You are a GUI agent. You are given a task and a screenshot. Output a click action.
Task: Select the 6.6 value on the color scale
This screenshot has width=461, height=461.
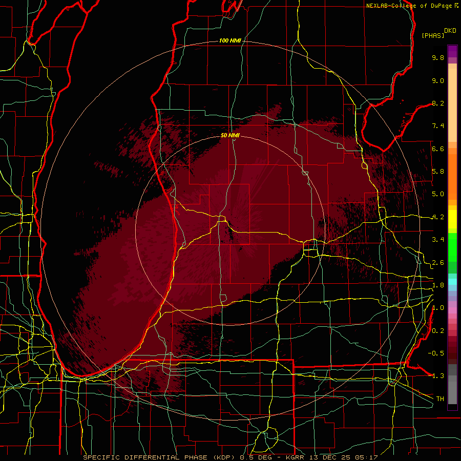tap(438, 149)
